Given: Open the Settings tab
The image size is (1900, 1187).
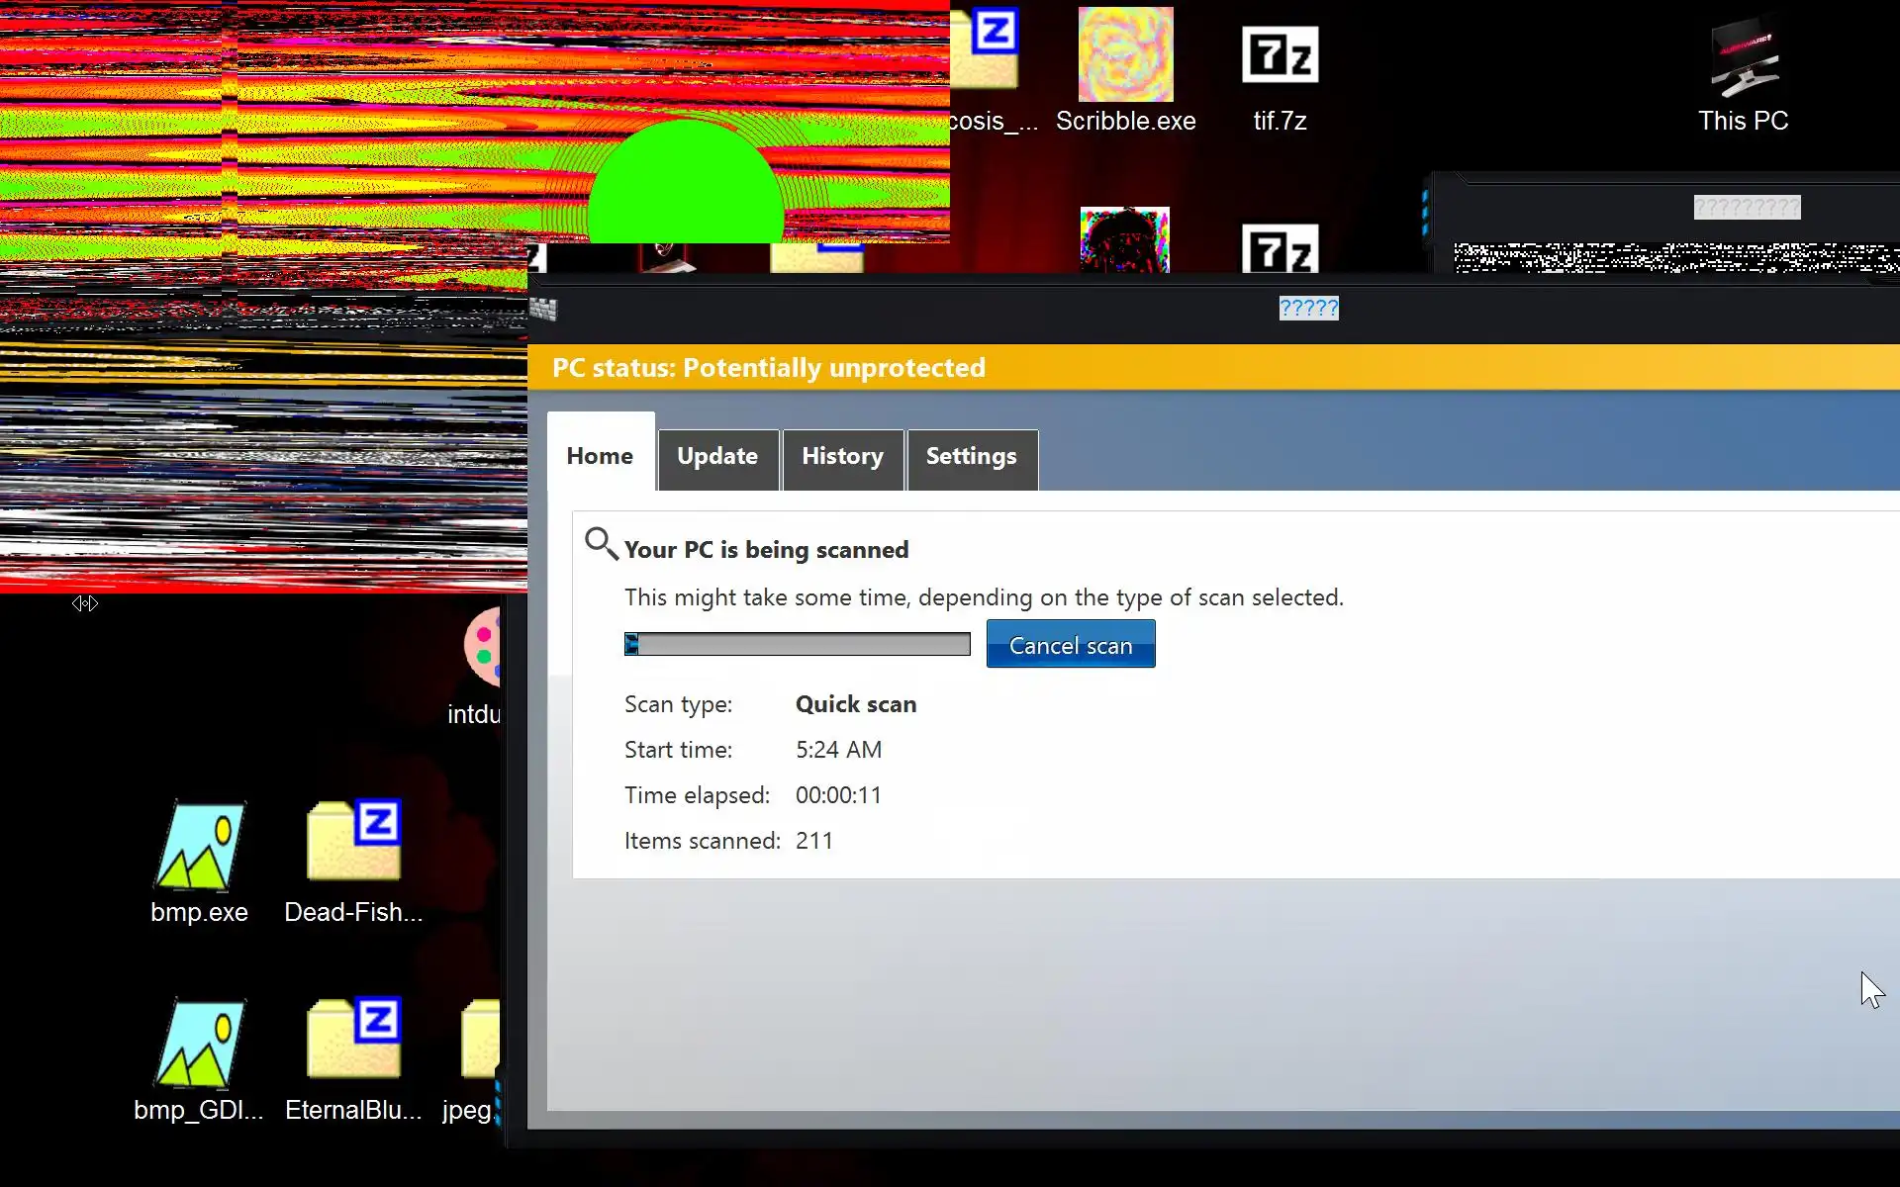Looking at the screenshot, I should tap(971, 457).
